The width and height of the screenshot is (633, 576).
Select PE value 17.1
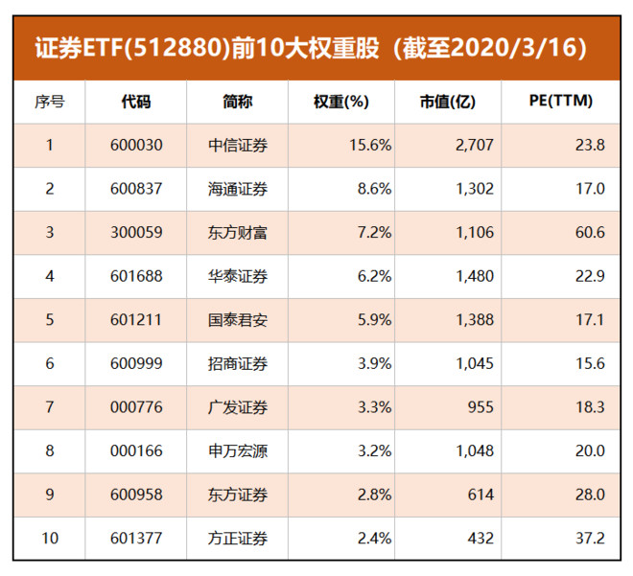pyautogui.click(x=590, y=320)
